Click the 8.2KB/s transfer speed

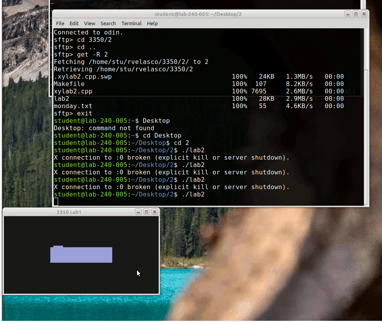300,84
